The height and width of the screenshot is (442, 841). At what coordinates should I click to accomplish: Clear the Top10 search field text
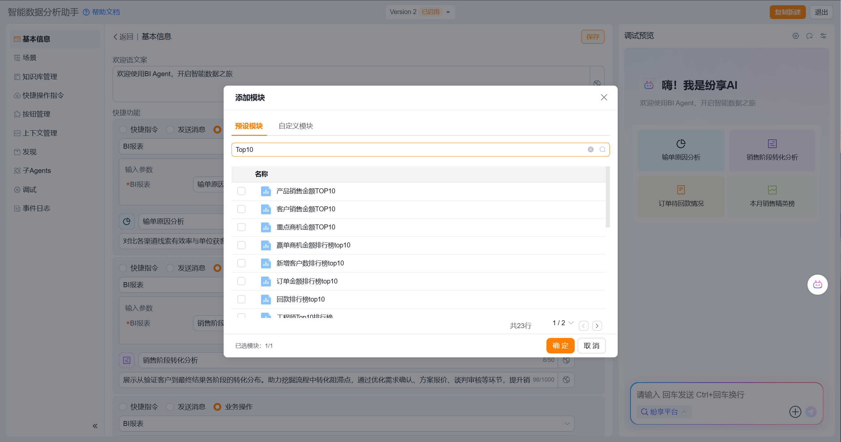(590, 150)
